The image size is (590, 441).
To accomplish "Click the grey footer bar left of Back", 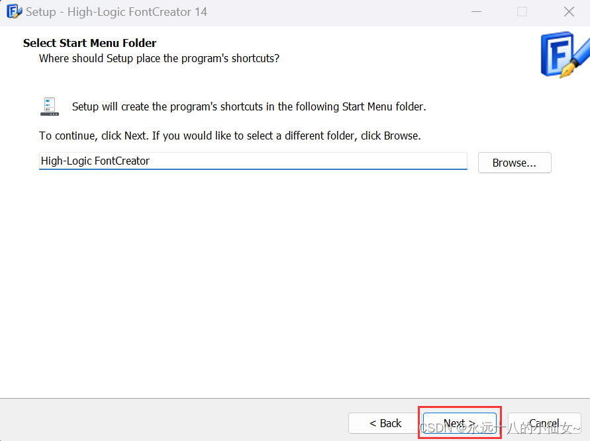I will coord(172,421).
